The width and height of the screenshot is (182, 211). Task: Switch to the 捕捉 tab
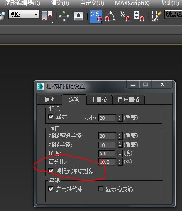[50, 99]
